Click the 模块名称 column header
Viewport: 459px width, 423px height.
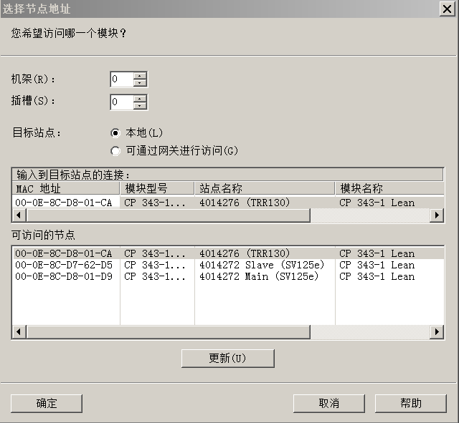pyautogui.click(x=389, y=188)
